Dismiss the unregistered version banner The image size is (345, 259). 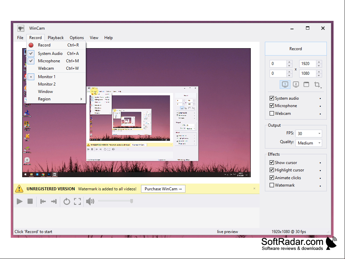click(254, 189)
